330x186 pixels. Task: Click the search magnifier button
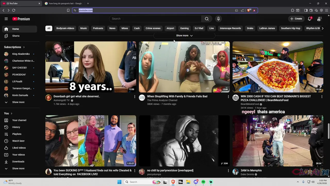tap(207, 19)
